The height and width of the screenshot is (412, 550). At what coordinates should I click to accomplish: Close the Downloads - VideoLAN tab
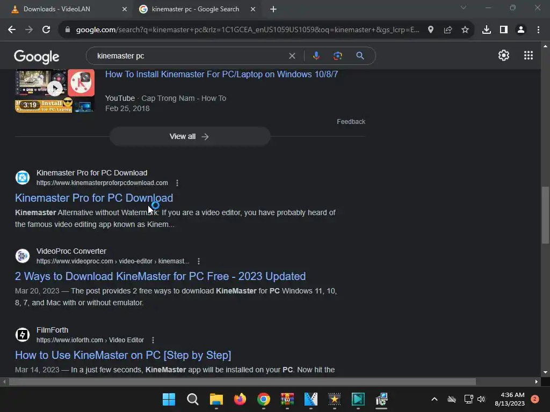click(x=125, y=9)
